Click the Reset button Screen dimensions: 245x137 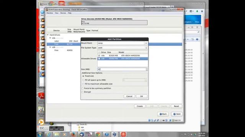pyautogui.click(x=176, y=106)
